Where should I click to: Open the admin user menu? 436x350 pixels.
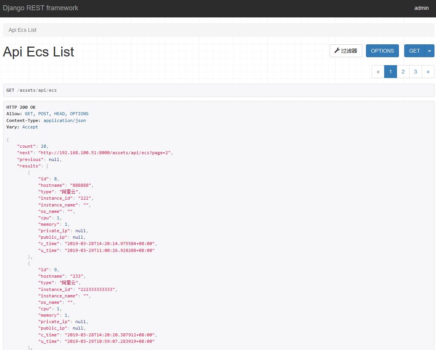point(421,8)
